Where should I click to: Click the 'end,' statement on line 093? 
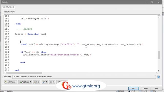point(19,24)
